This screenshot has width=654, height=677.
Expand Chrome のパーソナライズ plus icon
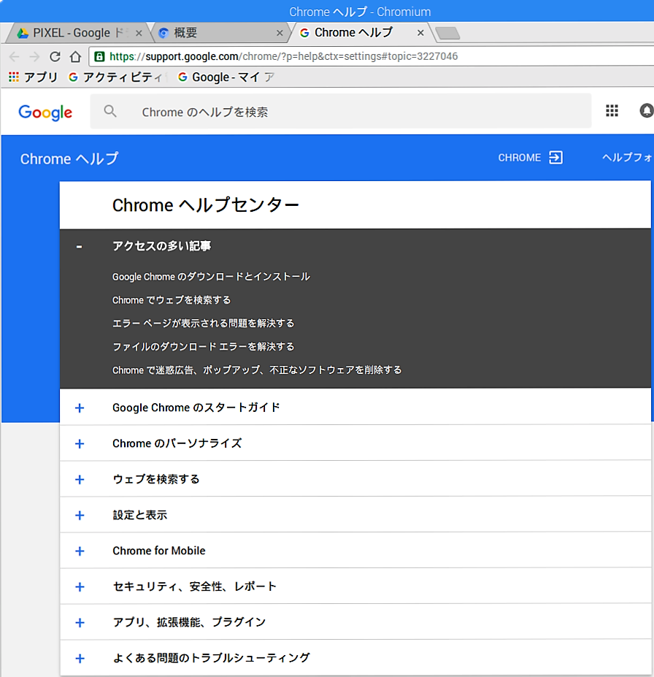pos(80,444)
